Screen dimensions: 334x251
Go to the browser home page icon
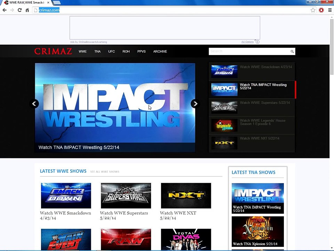click(27, 10)
